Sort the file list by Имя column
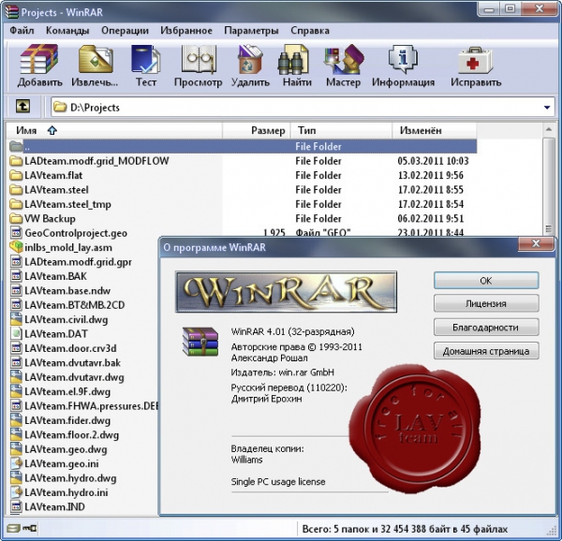This screenshot has width=562, height=541. 114,130
